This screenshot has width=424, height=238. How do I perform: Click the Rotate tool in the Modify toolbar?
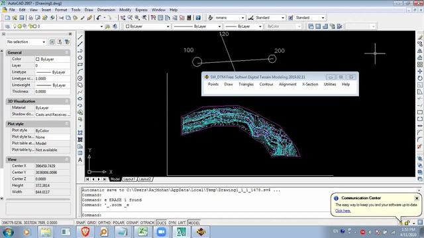pyautogui.click(x=419, y=78)
